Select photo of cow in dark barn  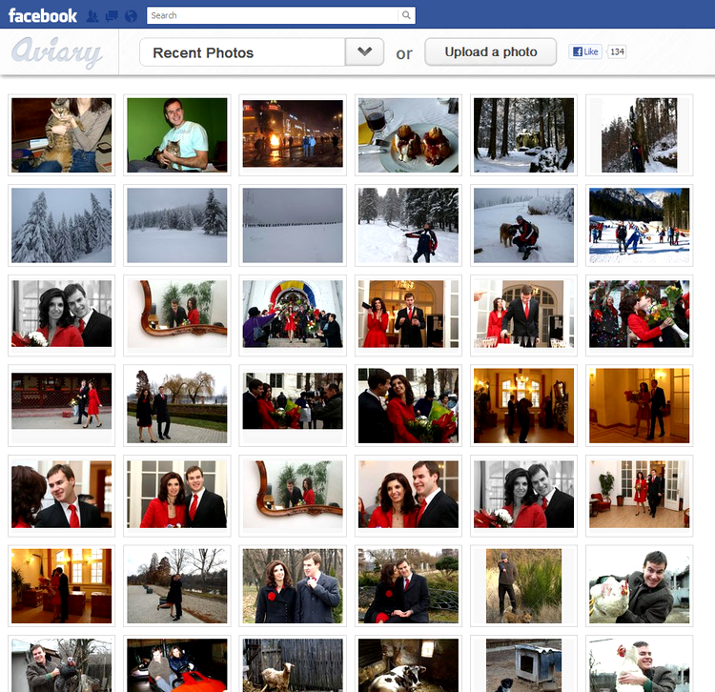[408, 663]
